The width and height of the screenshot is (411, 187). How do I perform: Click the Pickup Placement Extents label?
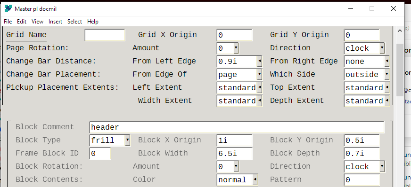pos(62,87)
